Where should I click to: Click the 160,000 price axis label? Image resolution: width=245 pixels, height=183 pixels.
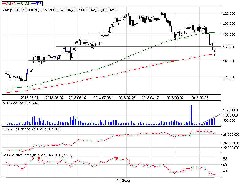(x=229, y=47)
